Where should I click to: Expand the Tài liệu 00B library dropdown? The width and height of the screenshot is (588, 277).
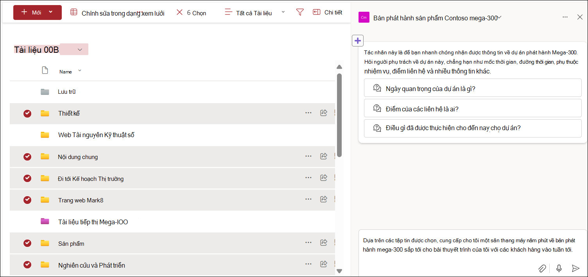point(80,50)
